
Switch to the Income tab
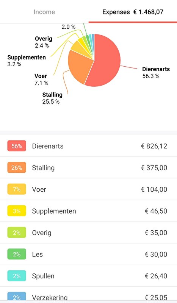tap(44, 12)
